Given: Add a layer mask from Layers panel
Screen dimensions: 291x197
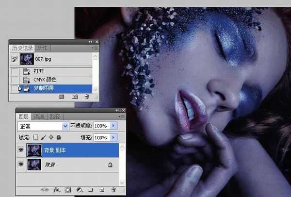Looking at the screenshot, I should [68, 190].
